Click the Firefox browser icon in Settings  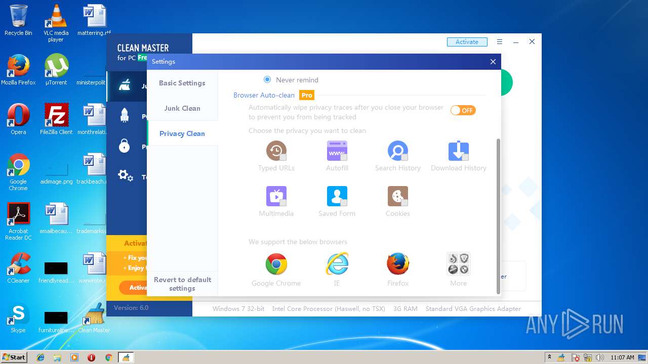click(x=397, y=264)
